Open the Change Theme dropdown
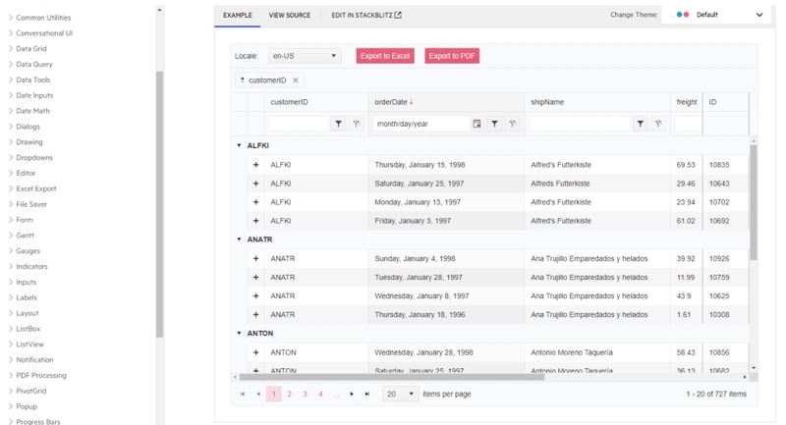Viewport: 786px width, 425px height. pyautogui.click(x=718, y=15)
